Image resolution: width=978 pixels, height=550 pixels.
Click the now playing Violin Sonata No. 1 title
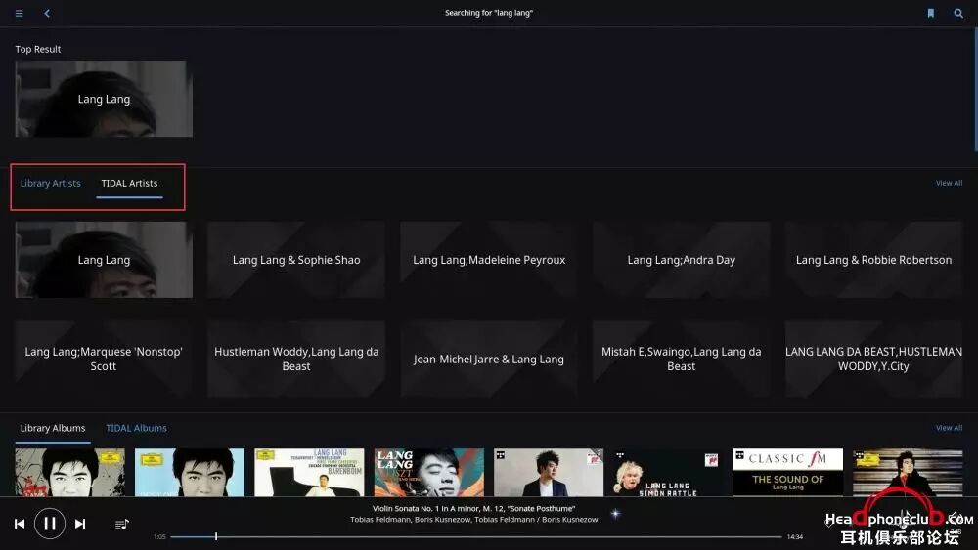(x=474, y=508)
